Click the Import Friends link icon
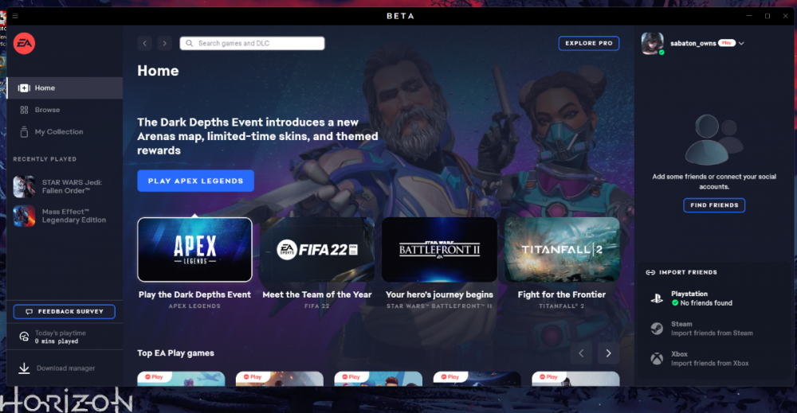The width and height of the screenshot is (797, 413). point(650,272)
